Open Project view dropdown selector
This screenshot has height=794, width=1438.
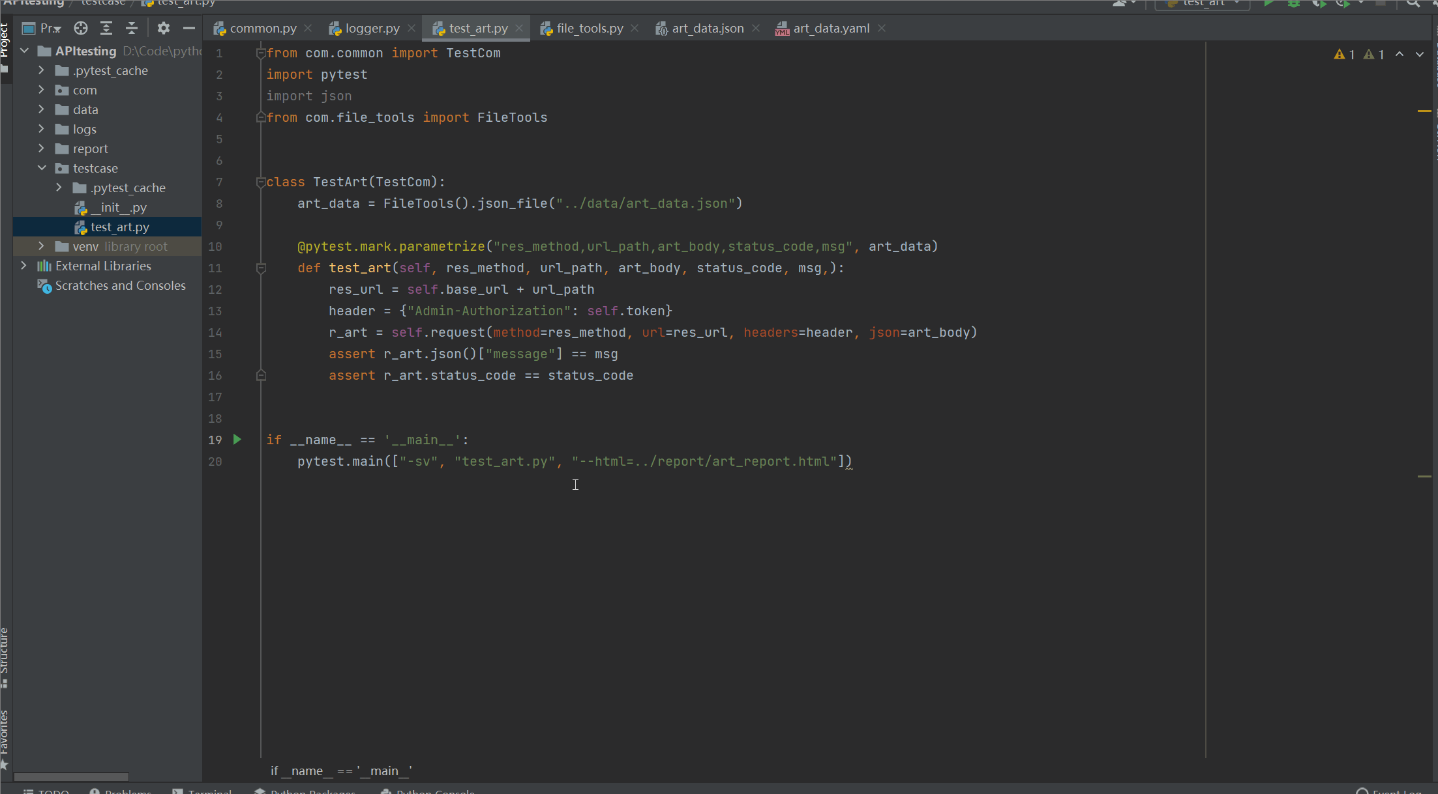pyautogui.click(x=50, y=28)
